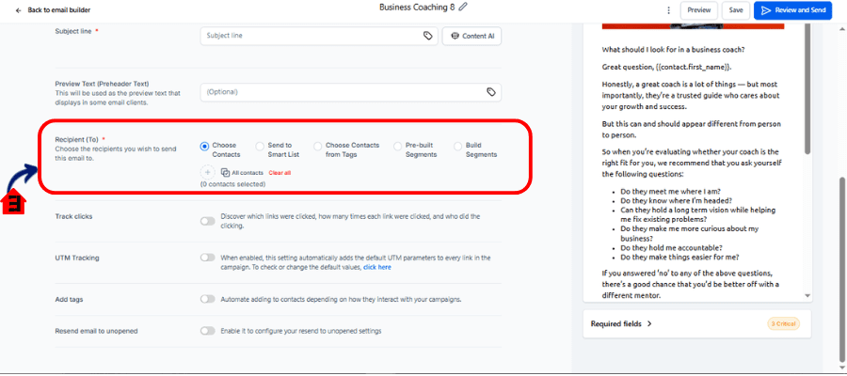This screenshot has height=376, width=847.
Task: Click the tag icon in Preview Text field
Action: (x=490, y=92)
